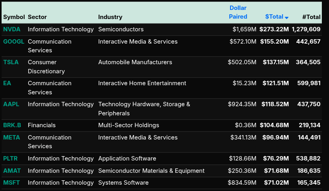Sort table by Dollar Paired column

pyautogui.click(x=238, y=12)
